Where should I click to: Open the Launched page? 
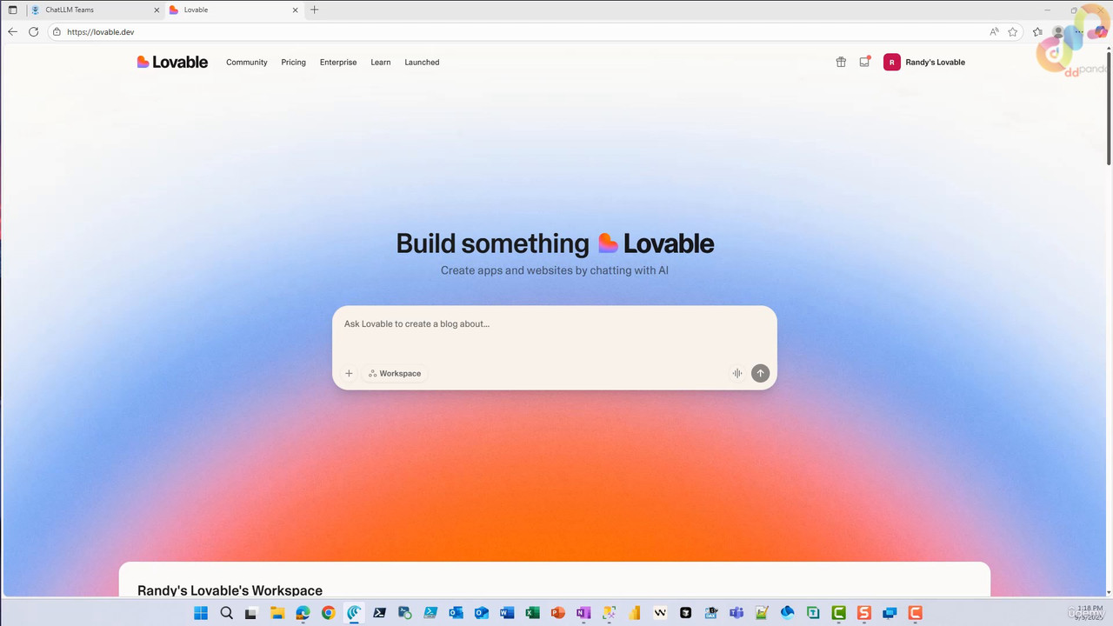422,63
